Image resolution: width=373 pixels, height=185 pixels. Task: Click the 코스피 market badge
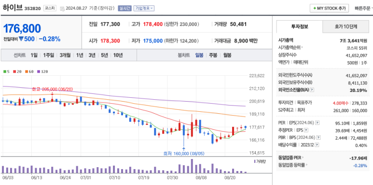(x=50, y=8)
